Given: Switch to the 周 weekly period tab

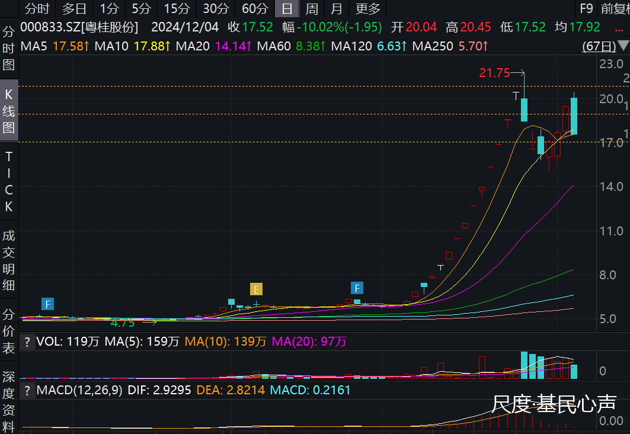Looking at the screenshot, I should pos(312,8).
